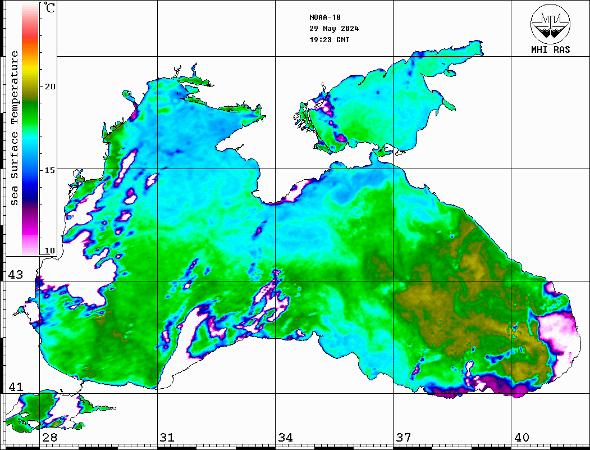Screen dimensions: 590x450
Task: Click longitude label 34
Action: point(286,438)
